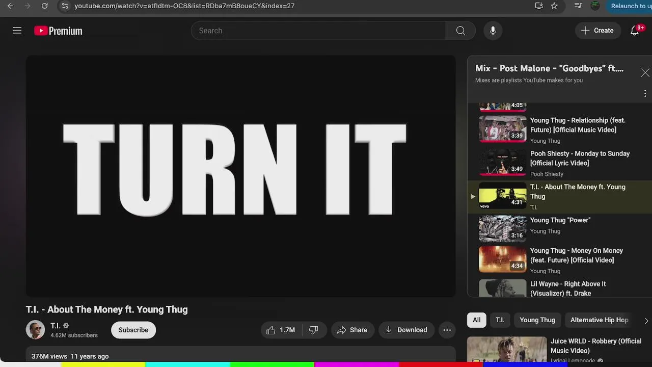Select Alternative Hip Hop filter chip
Screen dimensions: 652x367
pos(599,320)
